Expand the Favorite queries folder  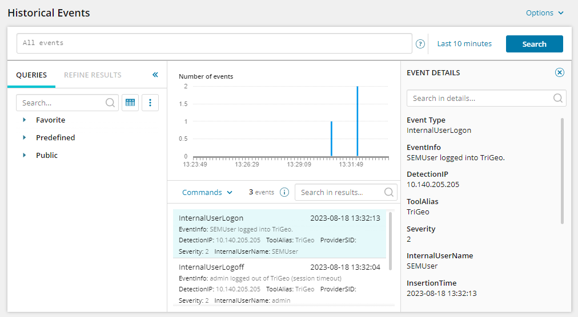[x=25, y=120]
